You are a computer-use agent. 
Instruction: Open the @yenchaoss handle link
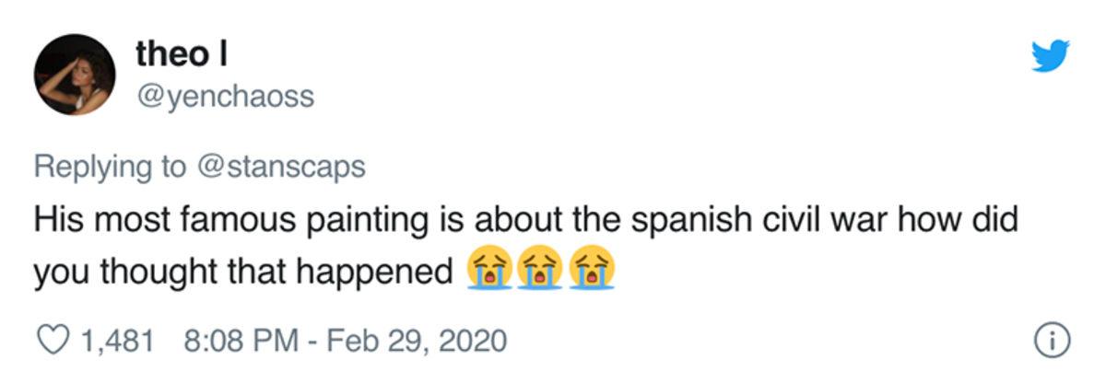225,96
